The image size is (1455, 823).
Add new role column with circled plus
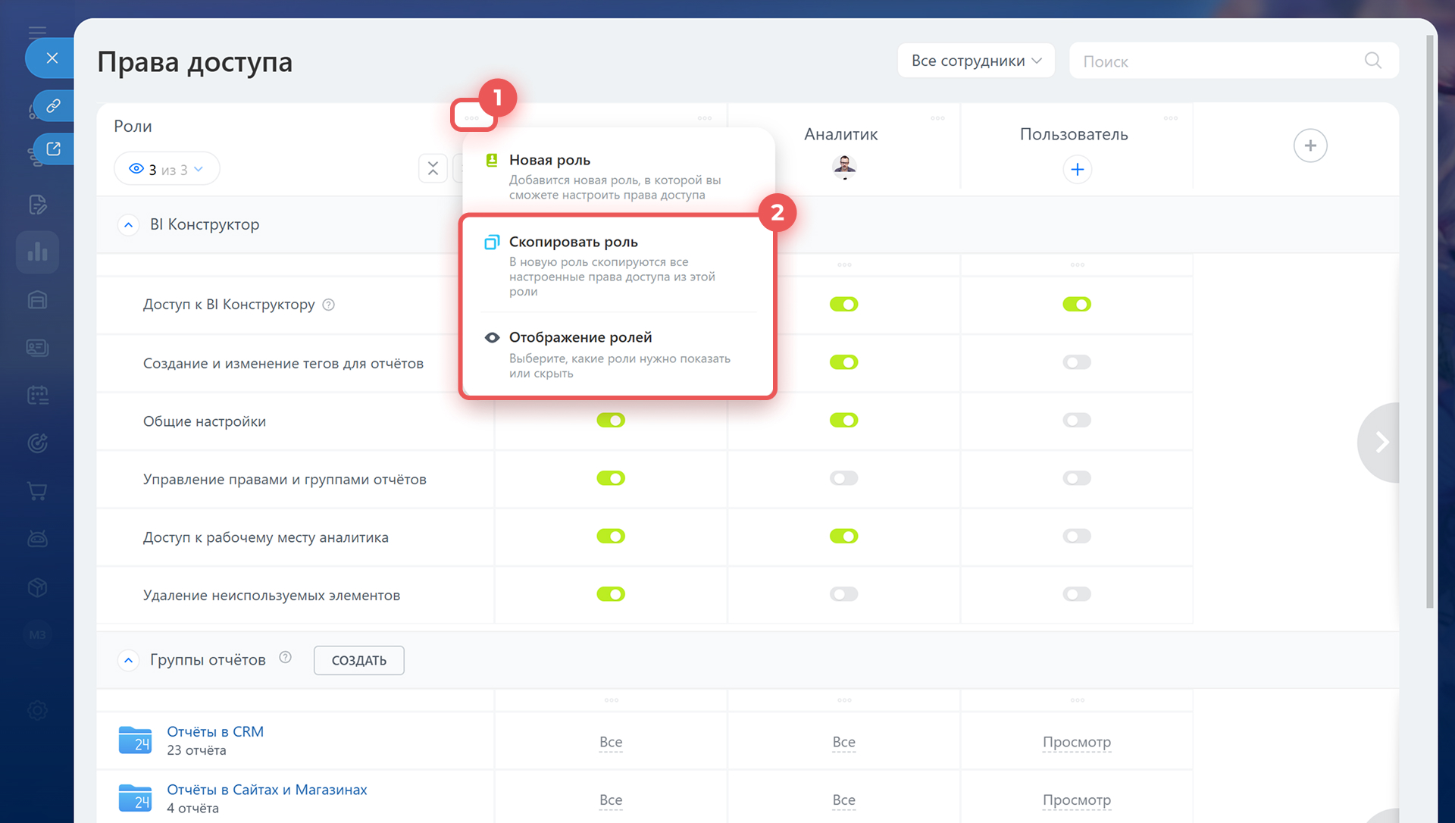tap(1309, 146)
